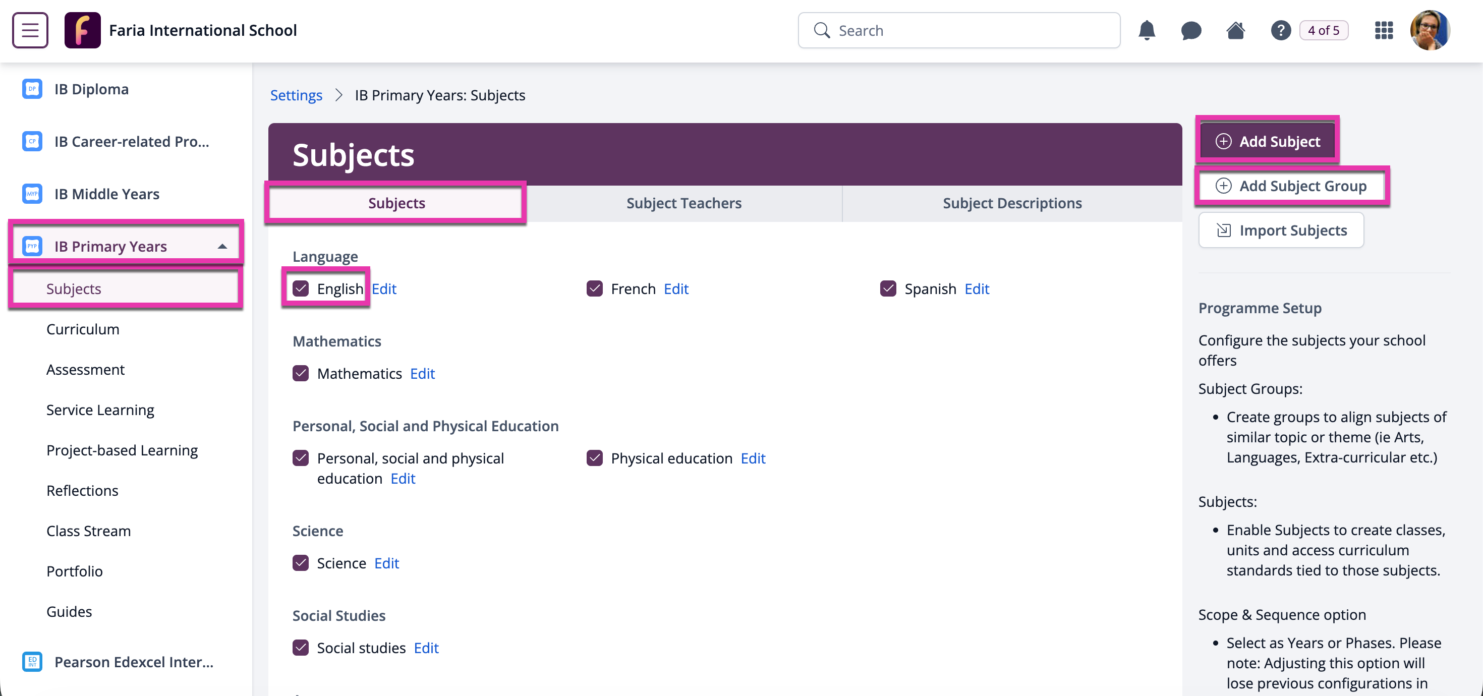Click the plus icon on Add Subject Group

[x=1223, y=186]
